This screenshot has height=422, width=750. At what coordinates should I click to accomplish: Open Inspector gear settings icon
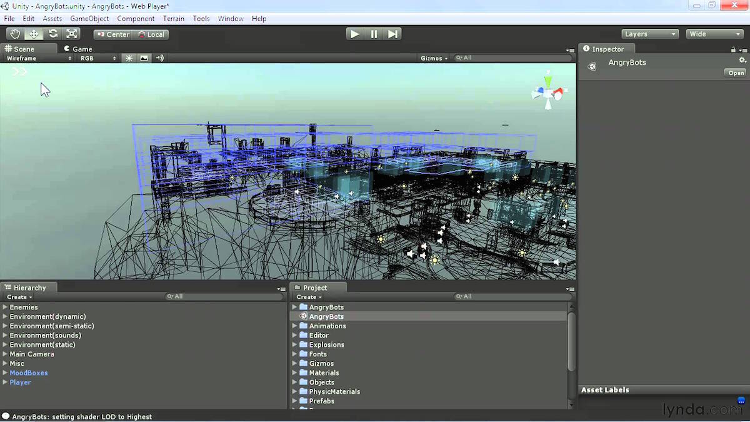(x=742, y=61)
